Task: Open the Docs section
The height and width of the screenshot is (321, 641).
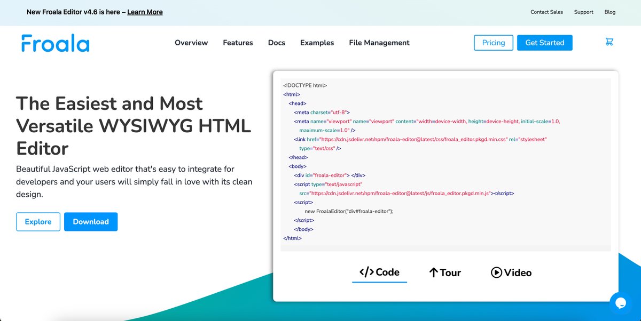Action: coord(276,43)
